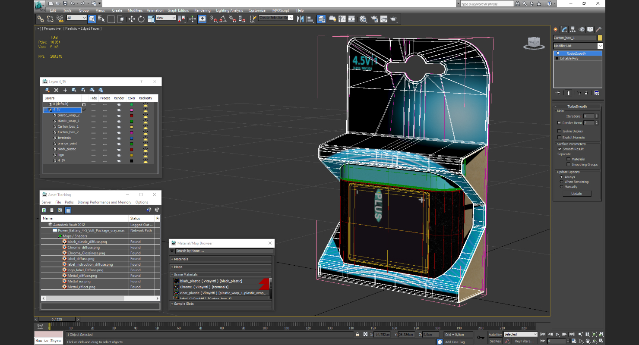The width and height of the screenshot is (639, 345).
Task: Click the Align tool icon
Action: pyautogui.click(x=310, y=19)
